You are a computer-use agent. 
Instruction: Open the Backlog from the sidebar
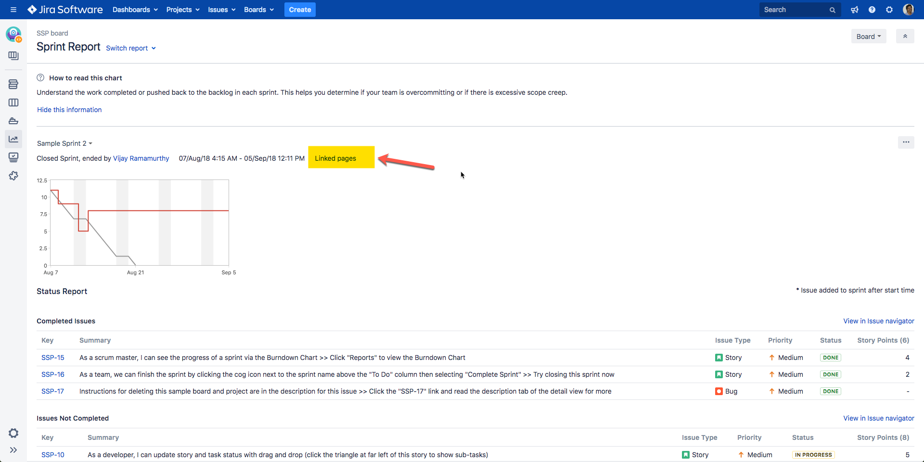coord(13,84)
